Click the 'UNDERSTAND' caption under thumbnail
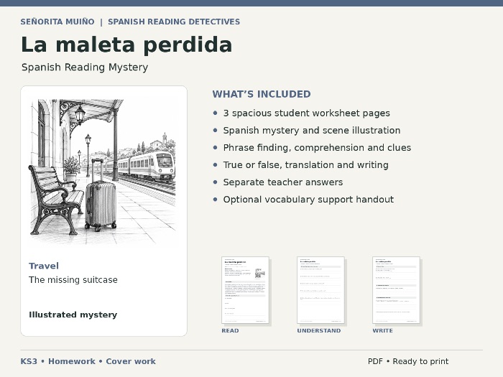503x377 pixels. click(x=319, y=330)
